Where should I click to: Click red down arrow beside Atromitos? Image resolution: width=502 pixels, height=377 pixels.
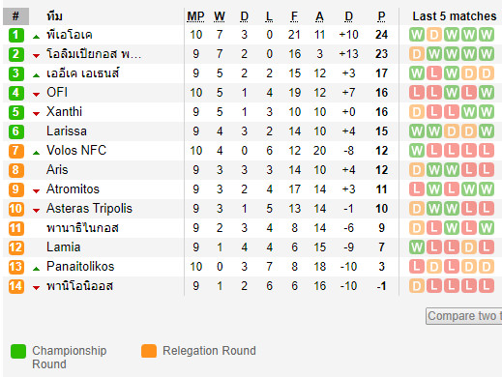[x=36, y=191]
